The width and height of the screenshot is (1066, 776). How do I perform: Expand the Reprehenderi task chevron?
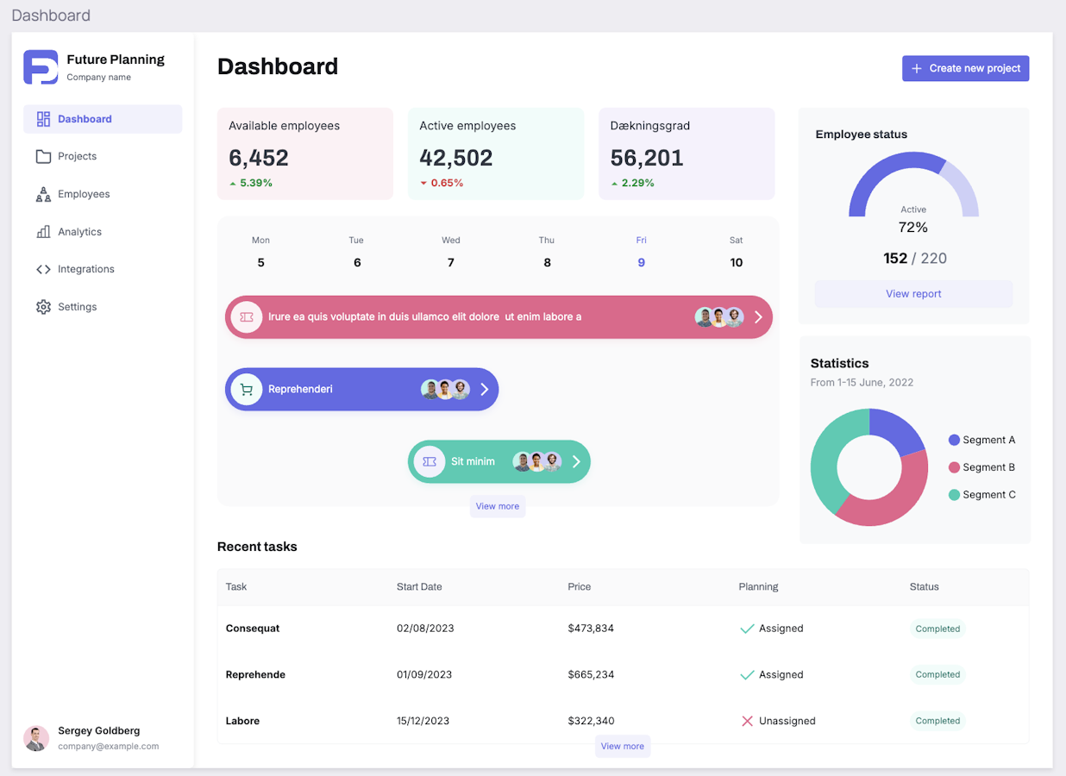(x=485, y=390)
